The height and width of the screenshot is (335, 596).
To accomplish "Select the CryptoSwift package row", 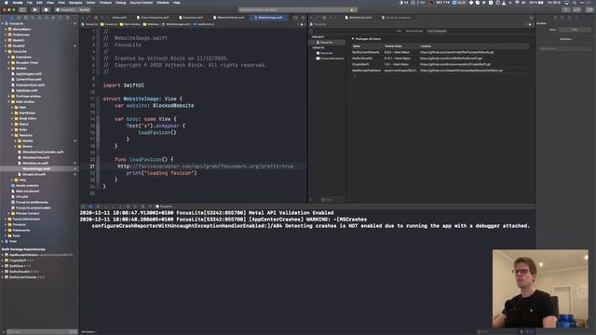I will point(440,64).
